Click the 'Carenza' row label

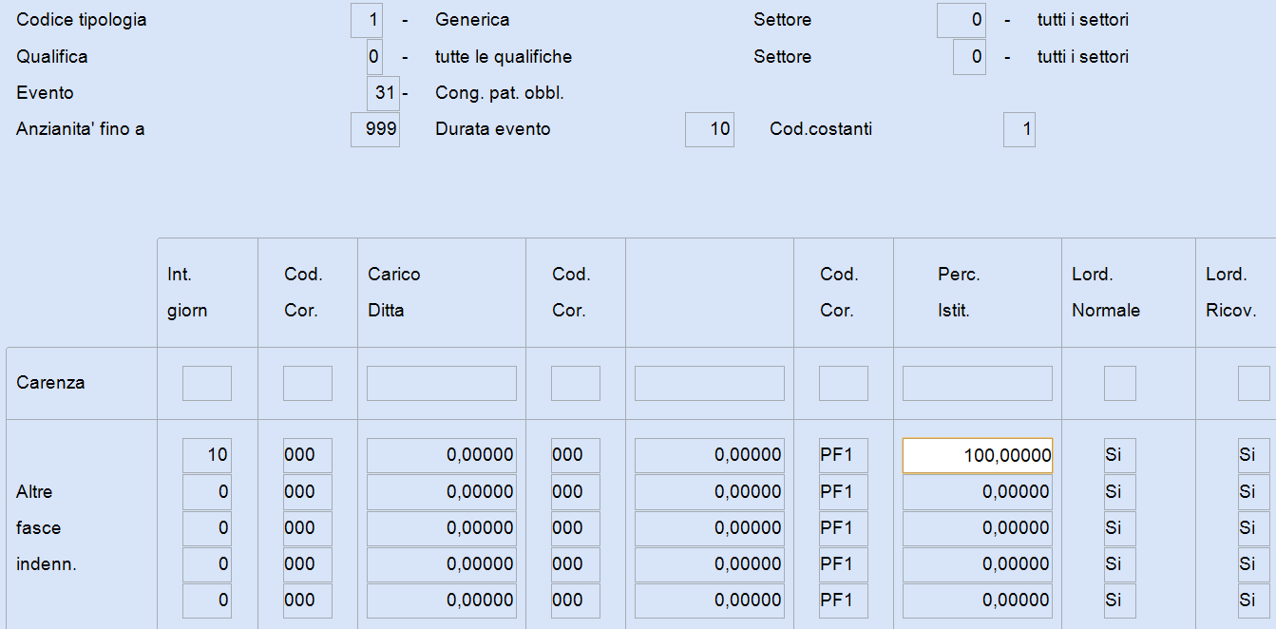(50, 383)
